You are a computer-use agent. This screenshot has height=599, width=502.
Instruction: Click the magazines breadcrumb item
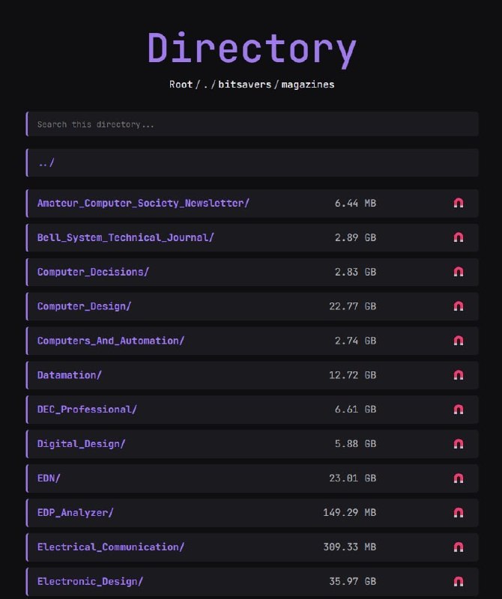point(308,84)
